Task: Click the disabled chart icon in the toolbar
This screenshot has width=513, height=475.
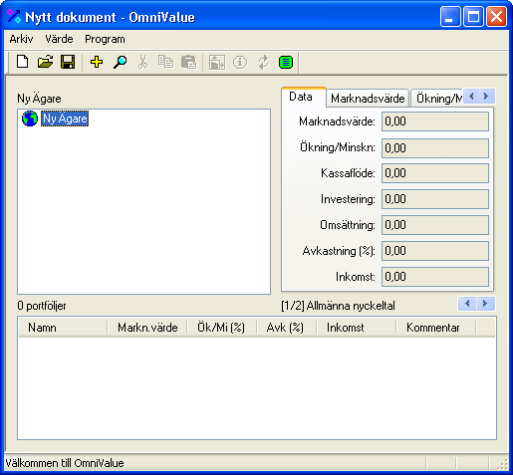Action: pos(217,62)
